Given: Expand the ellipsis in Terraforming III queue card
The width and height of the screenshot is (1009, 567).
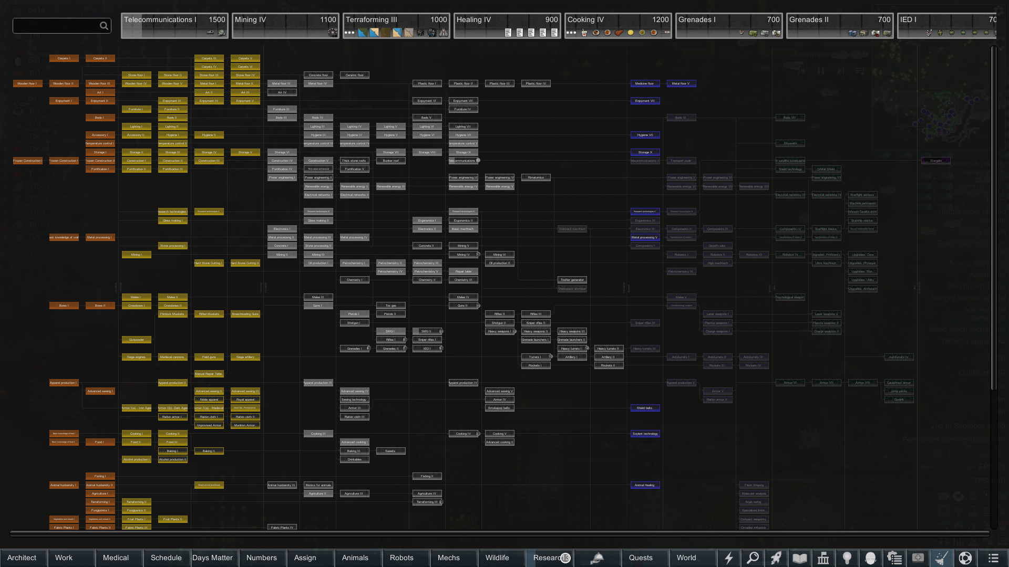Looking at the screenshot, I should tap(349, 33).
